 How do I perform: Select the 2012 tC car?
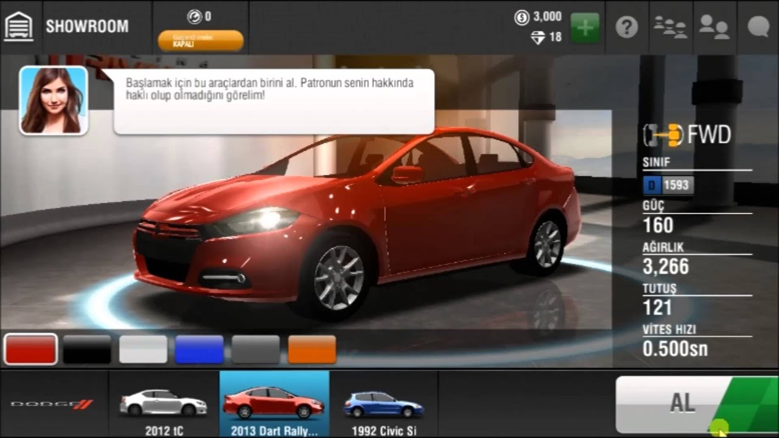point(164,405)
